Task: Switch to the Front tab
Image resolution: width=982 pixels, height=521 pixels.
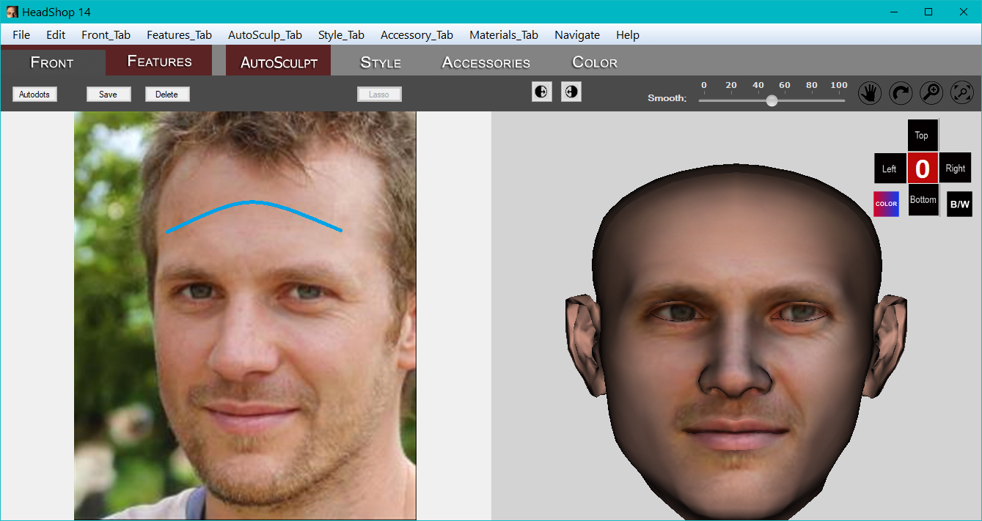Action: click(x=52, y=62)
